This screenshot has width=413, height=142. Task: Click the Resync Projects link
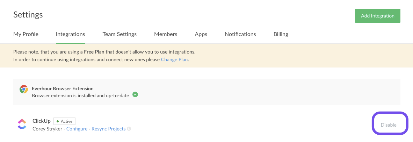[108, 129]
